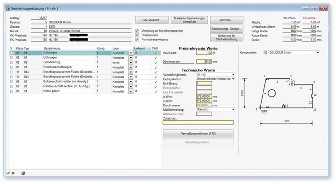Toggle Vererbung an Unterkomponenten checkbox
Viewport: 336px width, 184px height.
(137, 31)
